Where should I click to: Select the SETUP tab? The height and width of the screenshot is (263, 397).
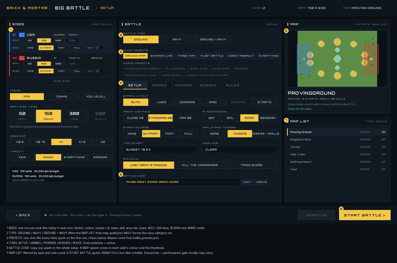(x=135, y=85)
